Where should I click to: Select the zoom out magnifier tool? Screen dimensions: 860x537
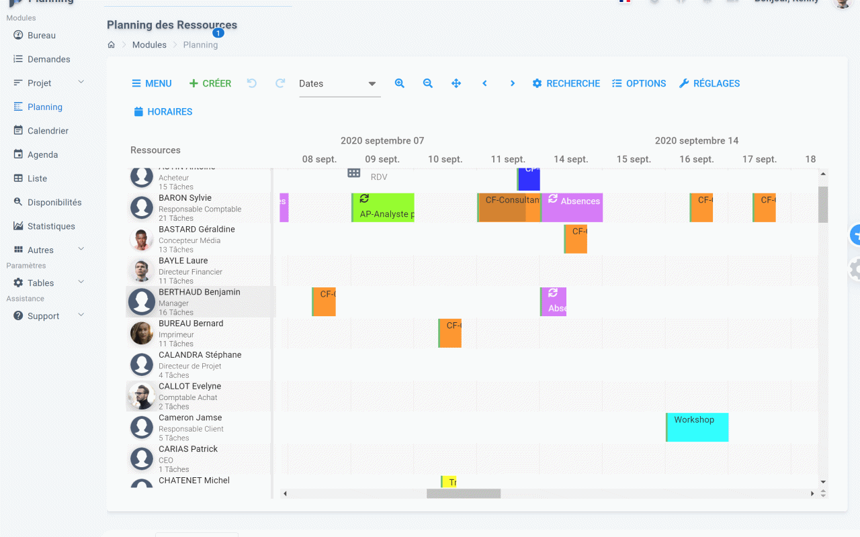(428, 83)
